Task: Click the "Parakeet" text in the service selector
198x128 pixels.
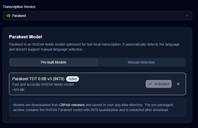Action: click(x=19, y=16)
